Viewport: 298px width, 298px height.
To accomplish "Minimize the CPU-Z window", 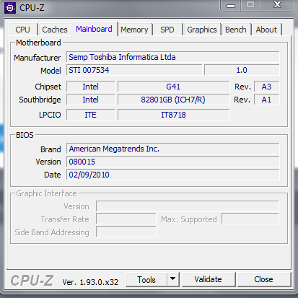I will (x=231, y=6).
